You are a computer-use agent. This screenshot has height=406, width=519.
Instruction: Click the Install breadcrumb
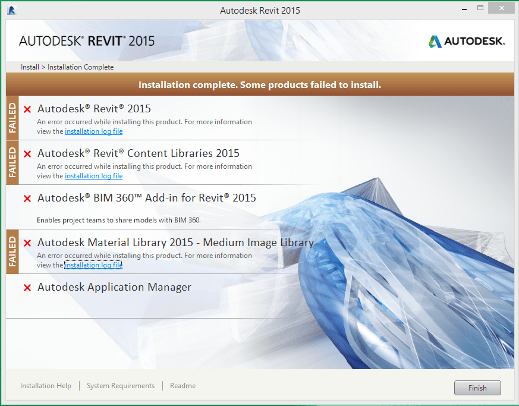(30, 67)
